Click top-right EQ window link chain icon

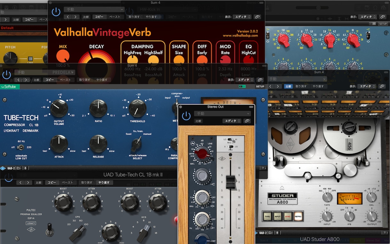coord(383,17)
